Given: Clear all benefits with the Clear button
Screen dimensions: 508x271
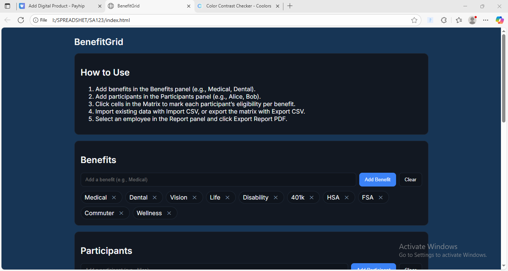Looking at the screenshot, I should point(411,180).
